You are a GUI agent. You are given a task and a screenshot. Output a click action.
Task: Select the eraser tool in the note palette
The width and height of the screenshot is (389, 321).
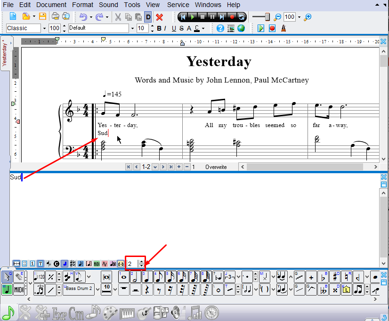19,277
